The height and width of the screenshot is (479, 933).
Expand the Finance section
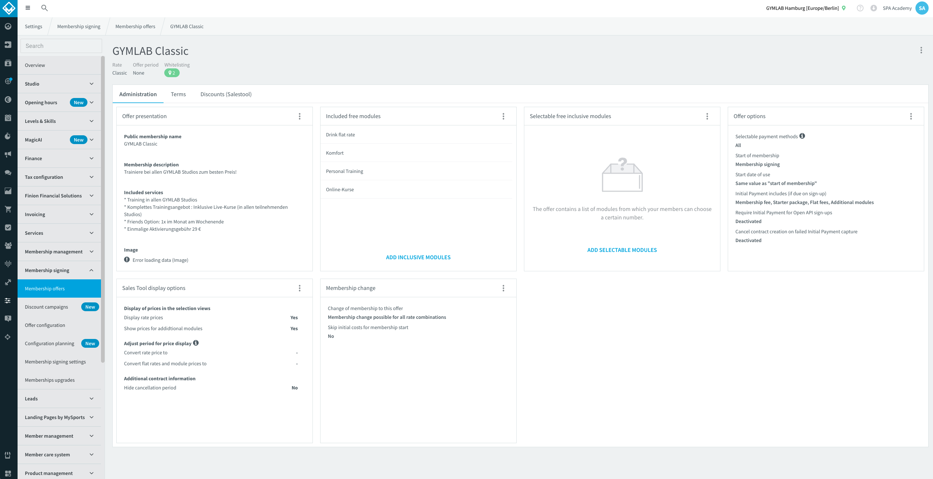[x=59, y=158]
